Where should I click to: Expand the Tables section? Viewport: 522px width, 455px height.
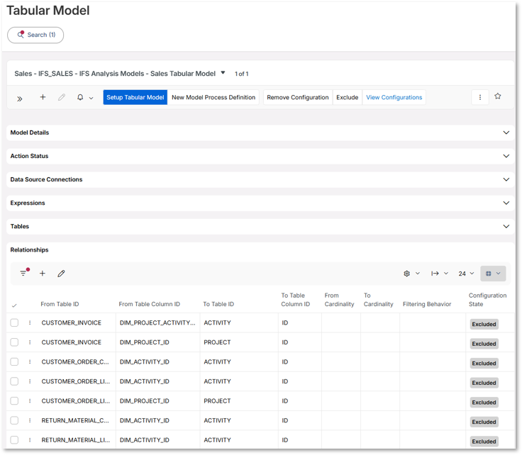click(x=260, y=227)
